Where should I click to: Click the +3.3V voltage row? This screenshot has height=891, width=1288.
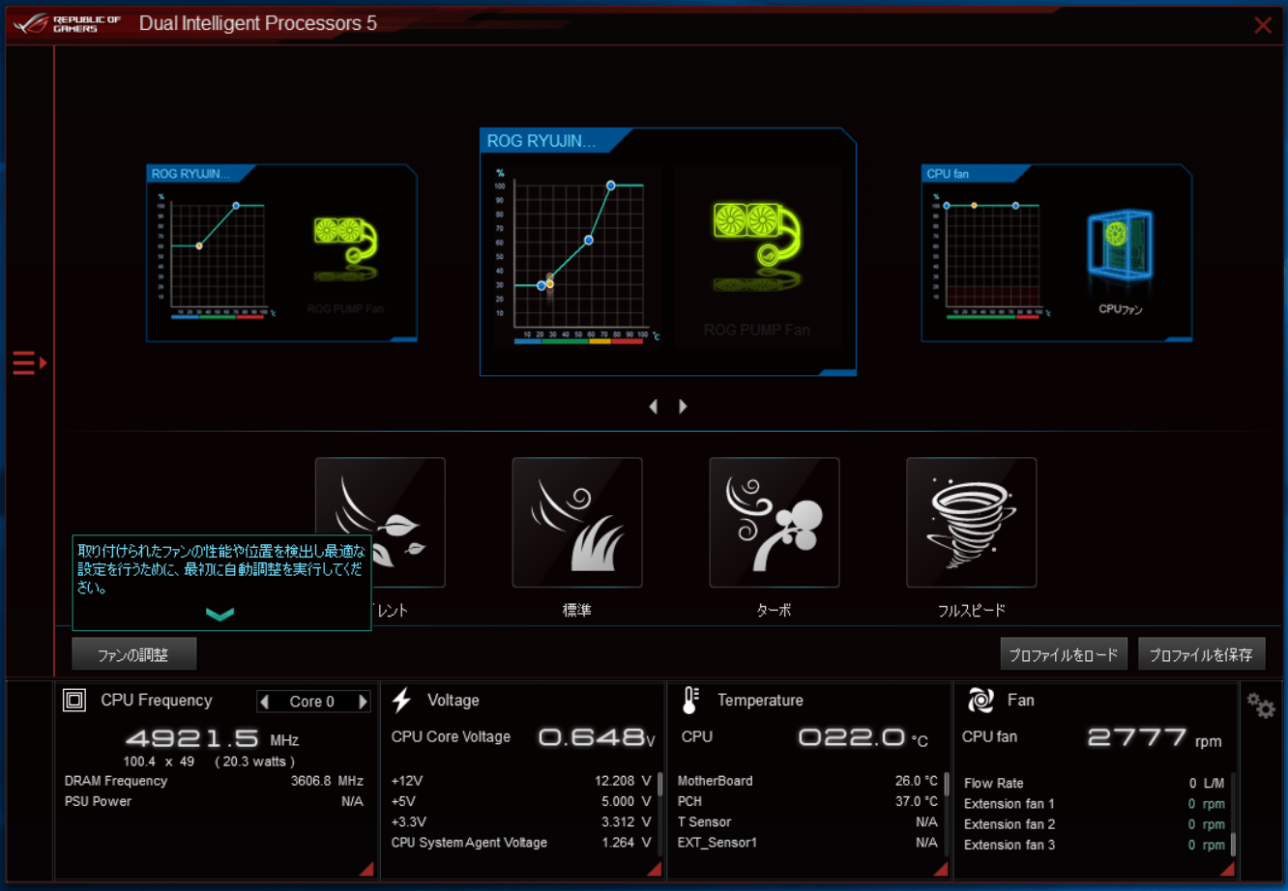(521, 821)
